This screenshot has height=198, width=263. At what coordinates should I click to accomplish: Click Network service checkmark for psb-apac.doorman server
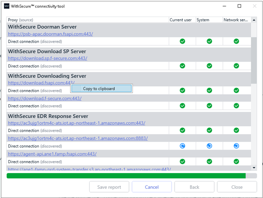236,41
